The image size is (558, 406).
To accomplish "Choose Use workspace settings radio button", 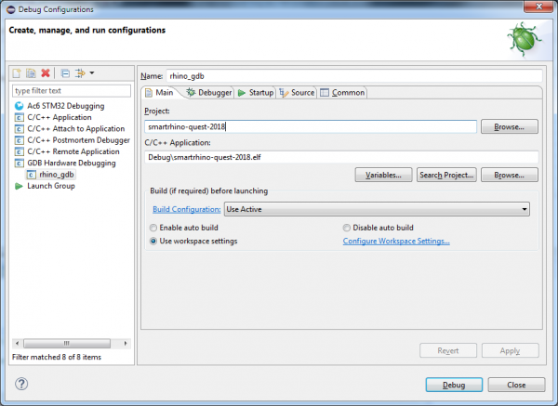I will coord(154,242).
